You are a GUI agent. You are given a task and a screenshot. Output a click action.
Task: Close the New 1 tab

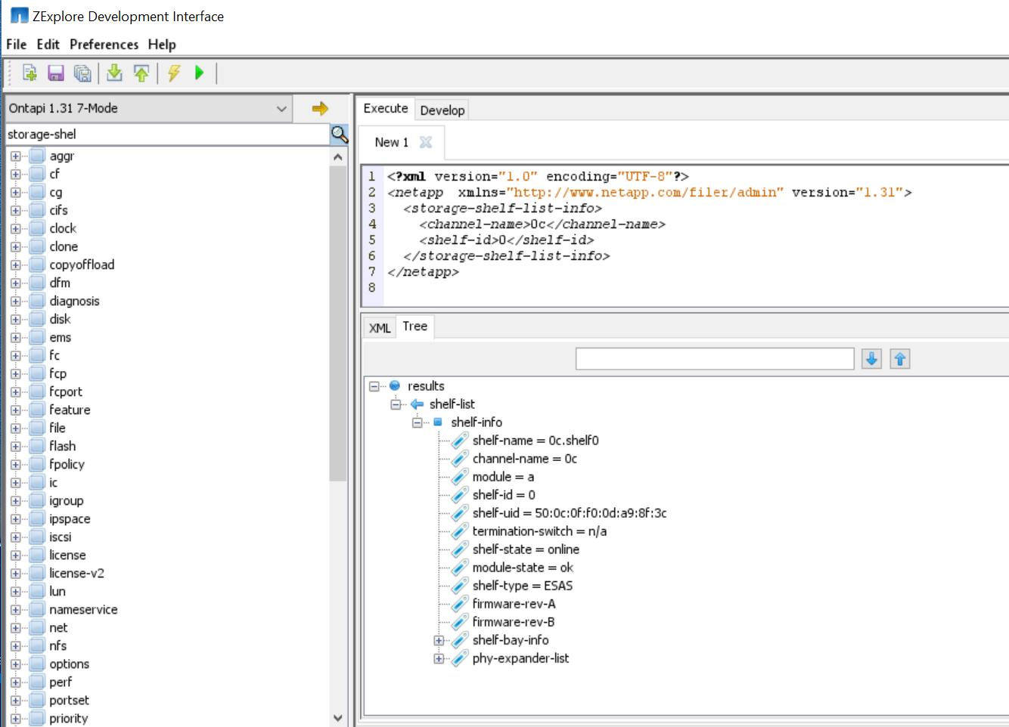(x=426, y=142)
